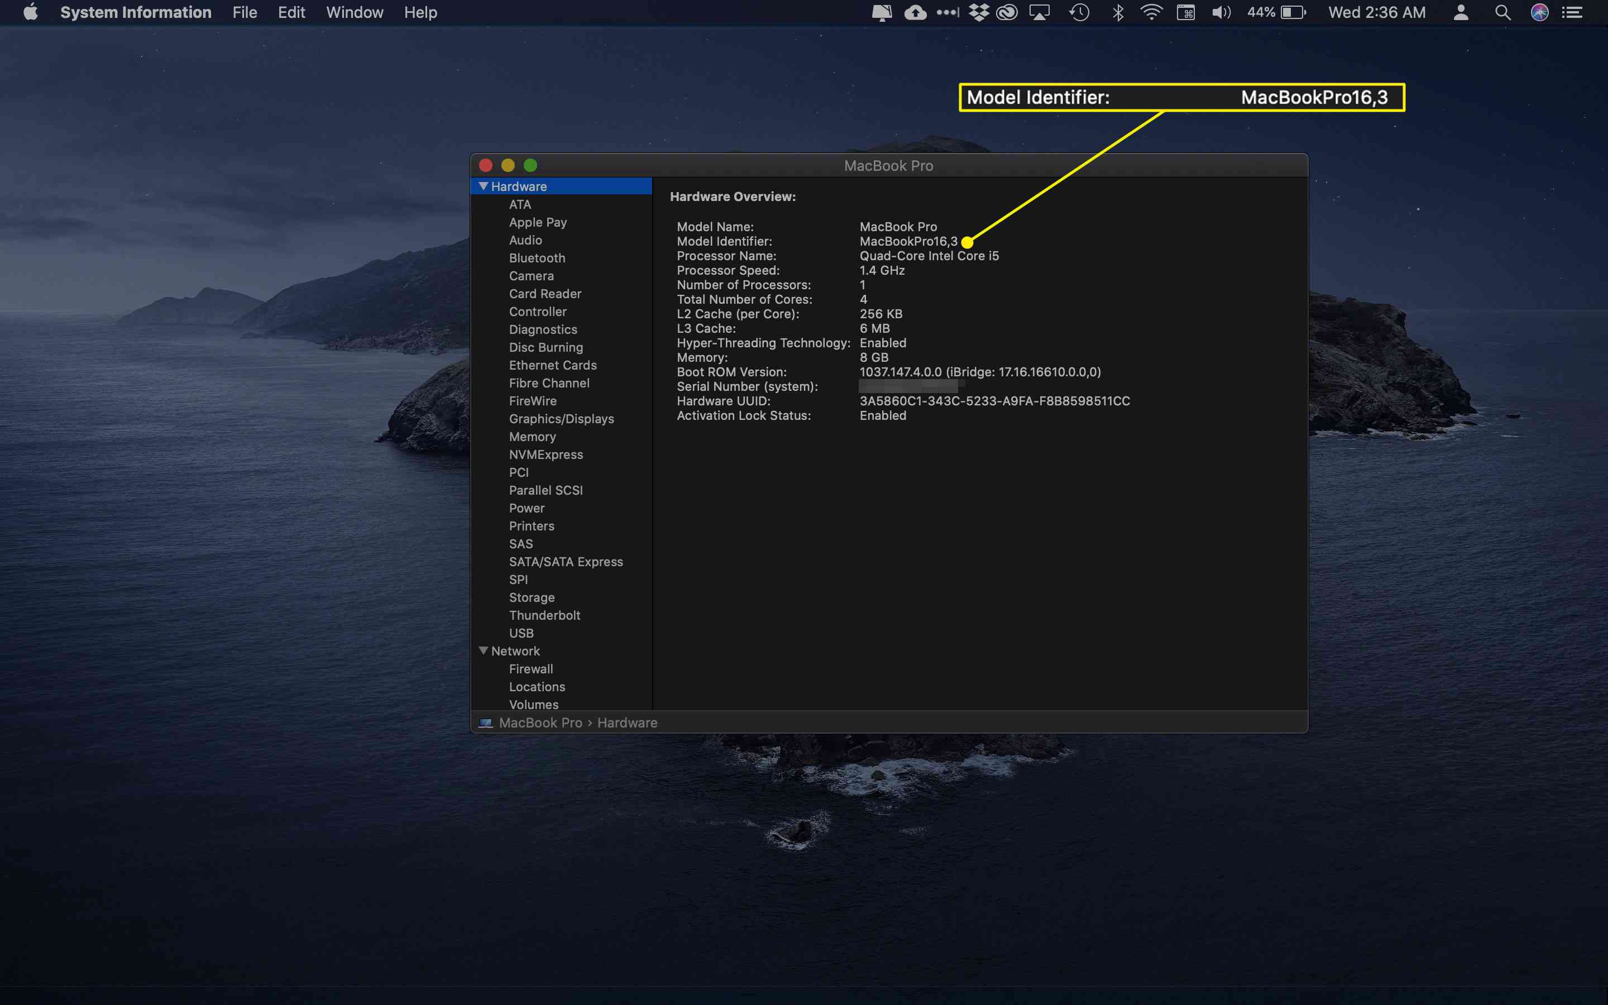Click Quad-Core Intel Core i5 text
This screenshot has height=1005, width=1608.
929,256
